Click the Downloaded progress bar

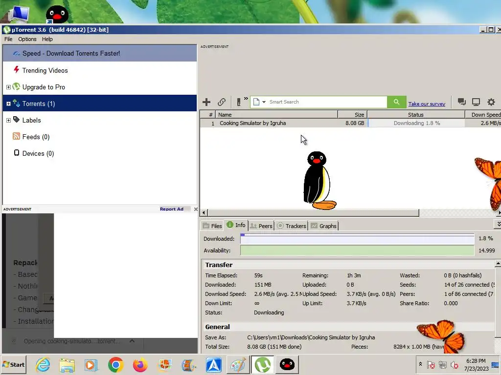357,238
